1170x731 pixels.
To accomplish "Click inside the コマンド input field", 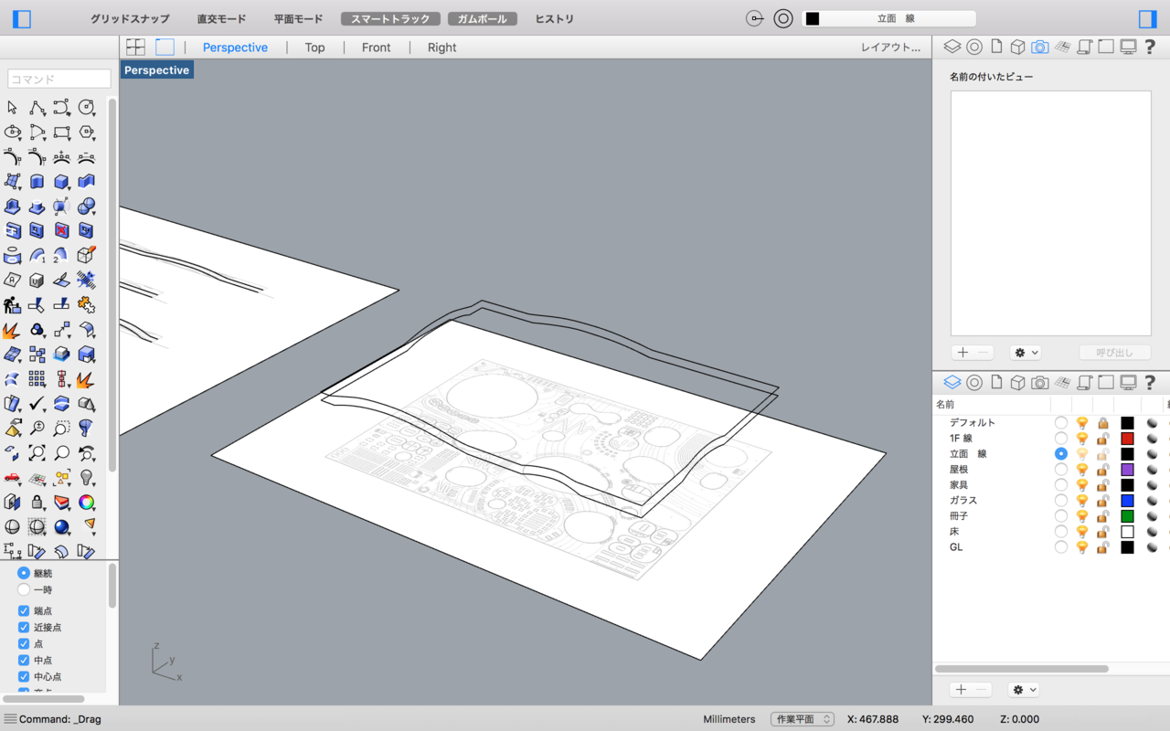I will click(x=58, y=79).
